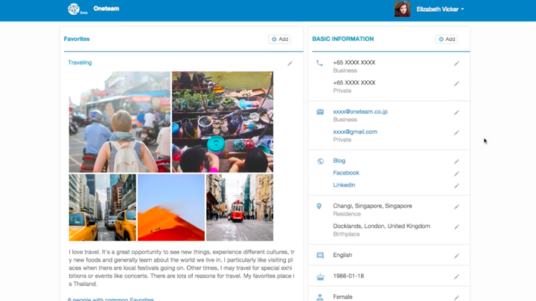536x301 pixels.
Task: Open the yellow taxi city photo
Action: click(103, 207)
